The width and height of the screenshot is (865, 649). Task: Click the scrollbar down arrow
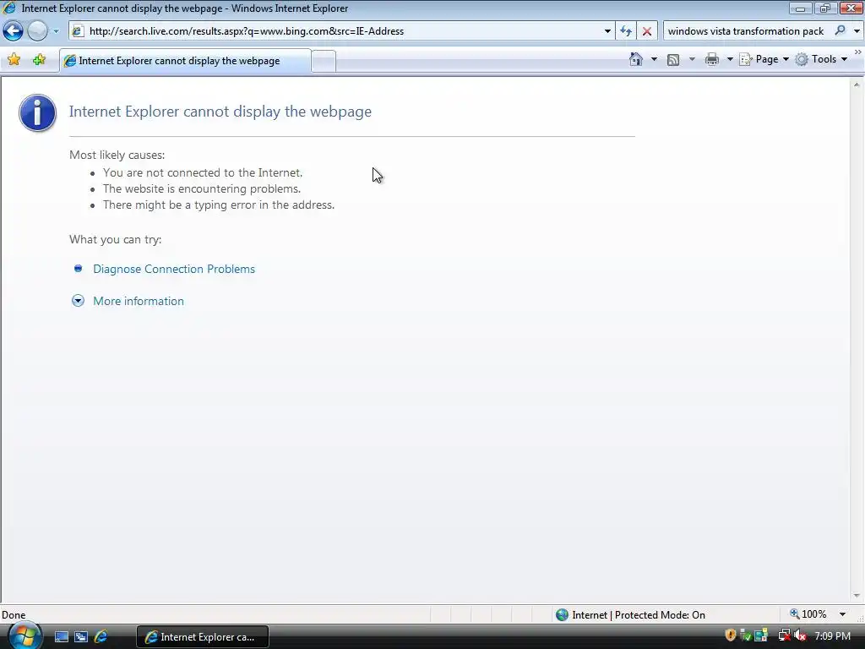pos(857,596)
